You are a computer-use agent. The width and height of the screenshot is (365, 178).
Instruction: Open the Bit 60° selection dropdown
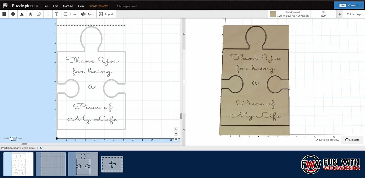pyautogui.click(x=323, y=14)
